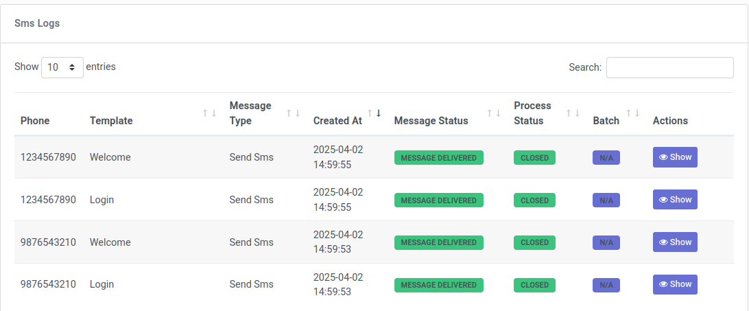Click eye icon in last row's Show button
The height and width of the screenshot is (311, 749).
[x=663, y=284]
